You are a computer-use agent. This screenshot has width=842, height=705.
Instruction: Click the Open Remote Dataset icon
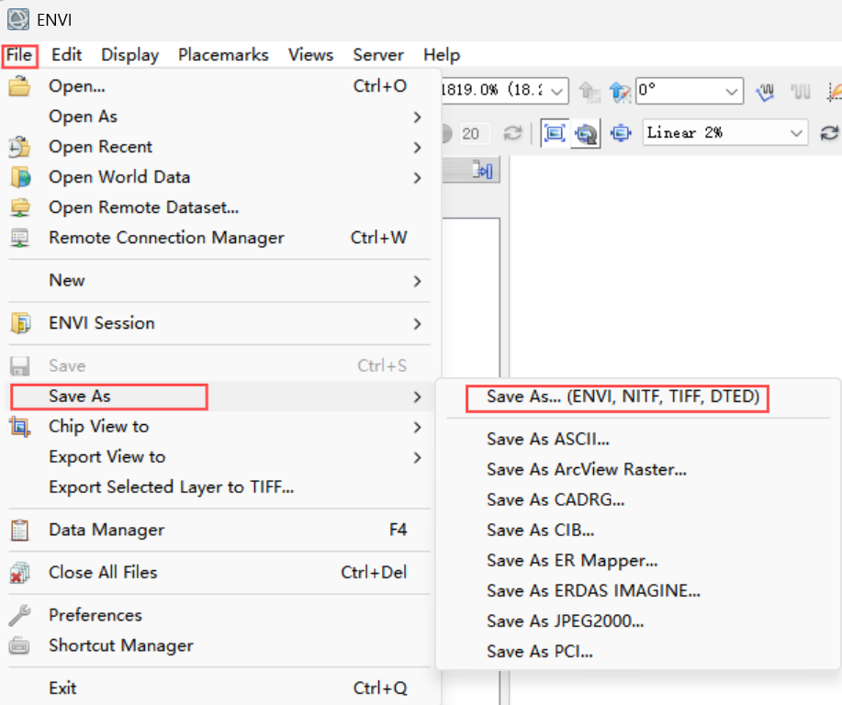pos(20,207)
